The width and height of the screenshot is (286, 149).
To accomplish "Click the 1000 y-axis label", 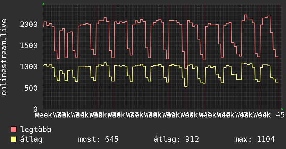I will coord(29,67).
